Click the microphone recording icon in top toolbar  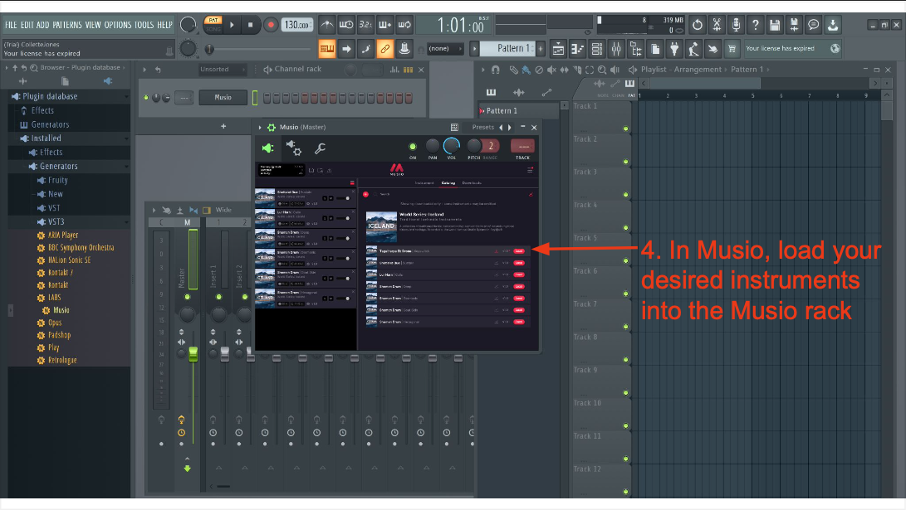[734, 25]
